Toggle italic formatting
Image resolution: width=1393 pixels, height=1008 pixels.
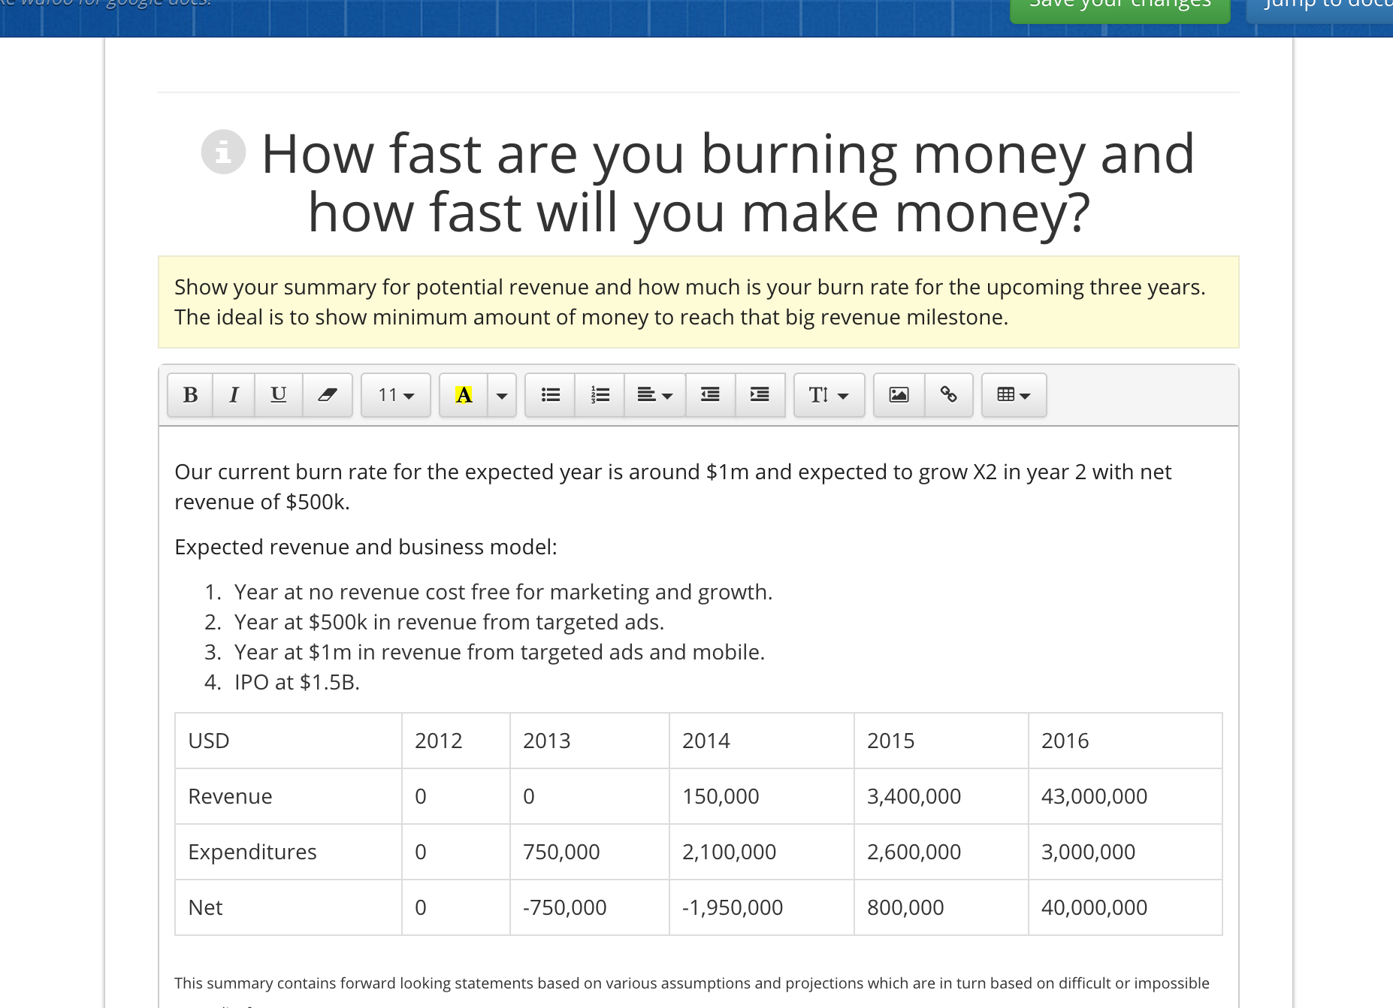[x=234, y=395]
